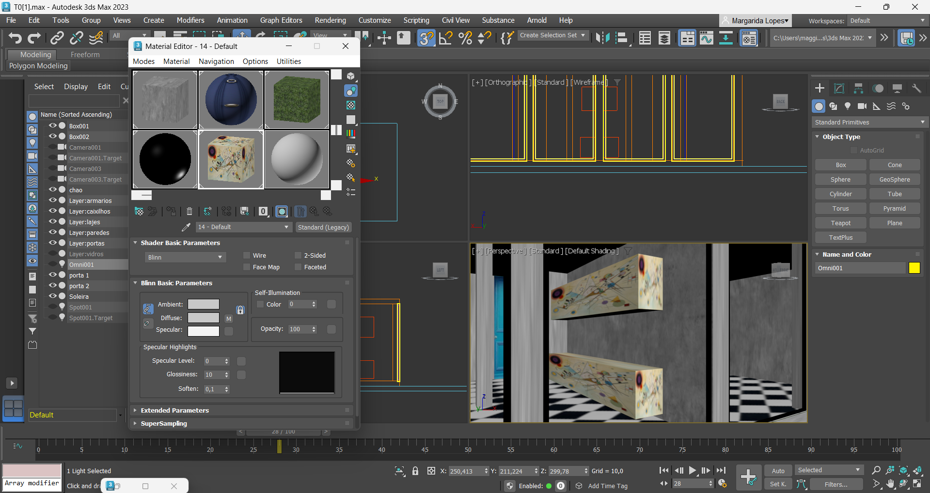
Task: Enable the 2-Sided checkbox
Action: coord(298,255)
